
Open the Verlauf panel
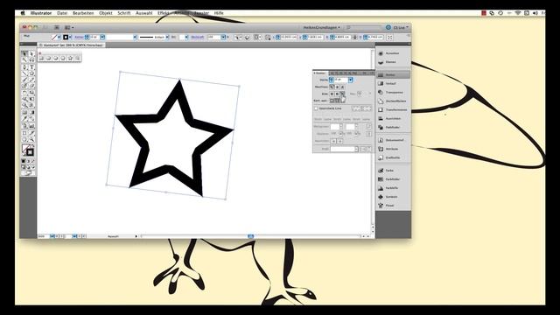point(393,83)
